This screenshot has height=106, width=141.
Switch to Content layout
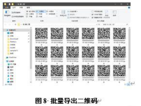39,16
